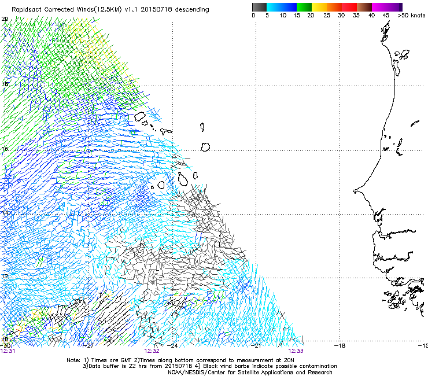Screen dimensions: 428x376
Task: Click the purple 12:31 time label
Action: click(8, 351)
